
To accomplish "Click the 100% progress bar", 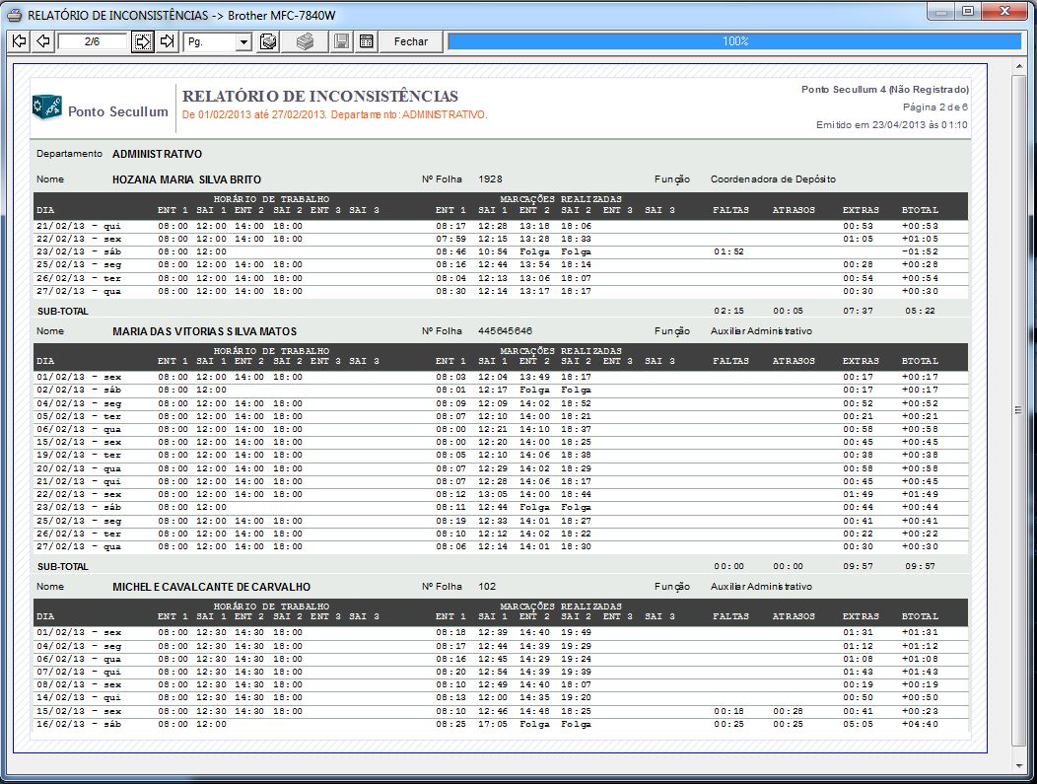I will tap(734, 41).
